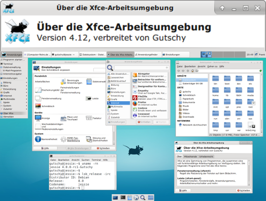Open Fensterverwaltung settings icon
Screen dimensions: 266x201
pyautogui.click(x=38, y=98)
